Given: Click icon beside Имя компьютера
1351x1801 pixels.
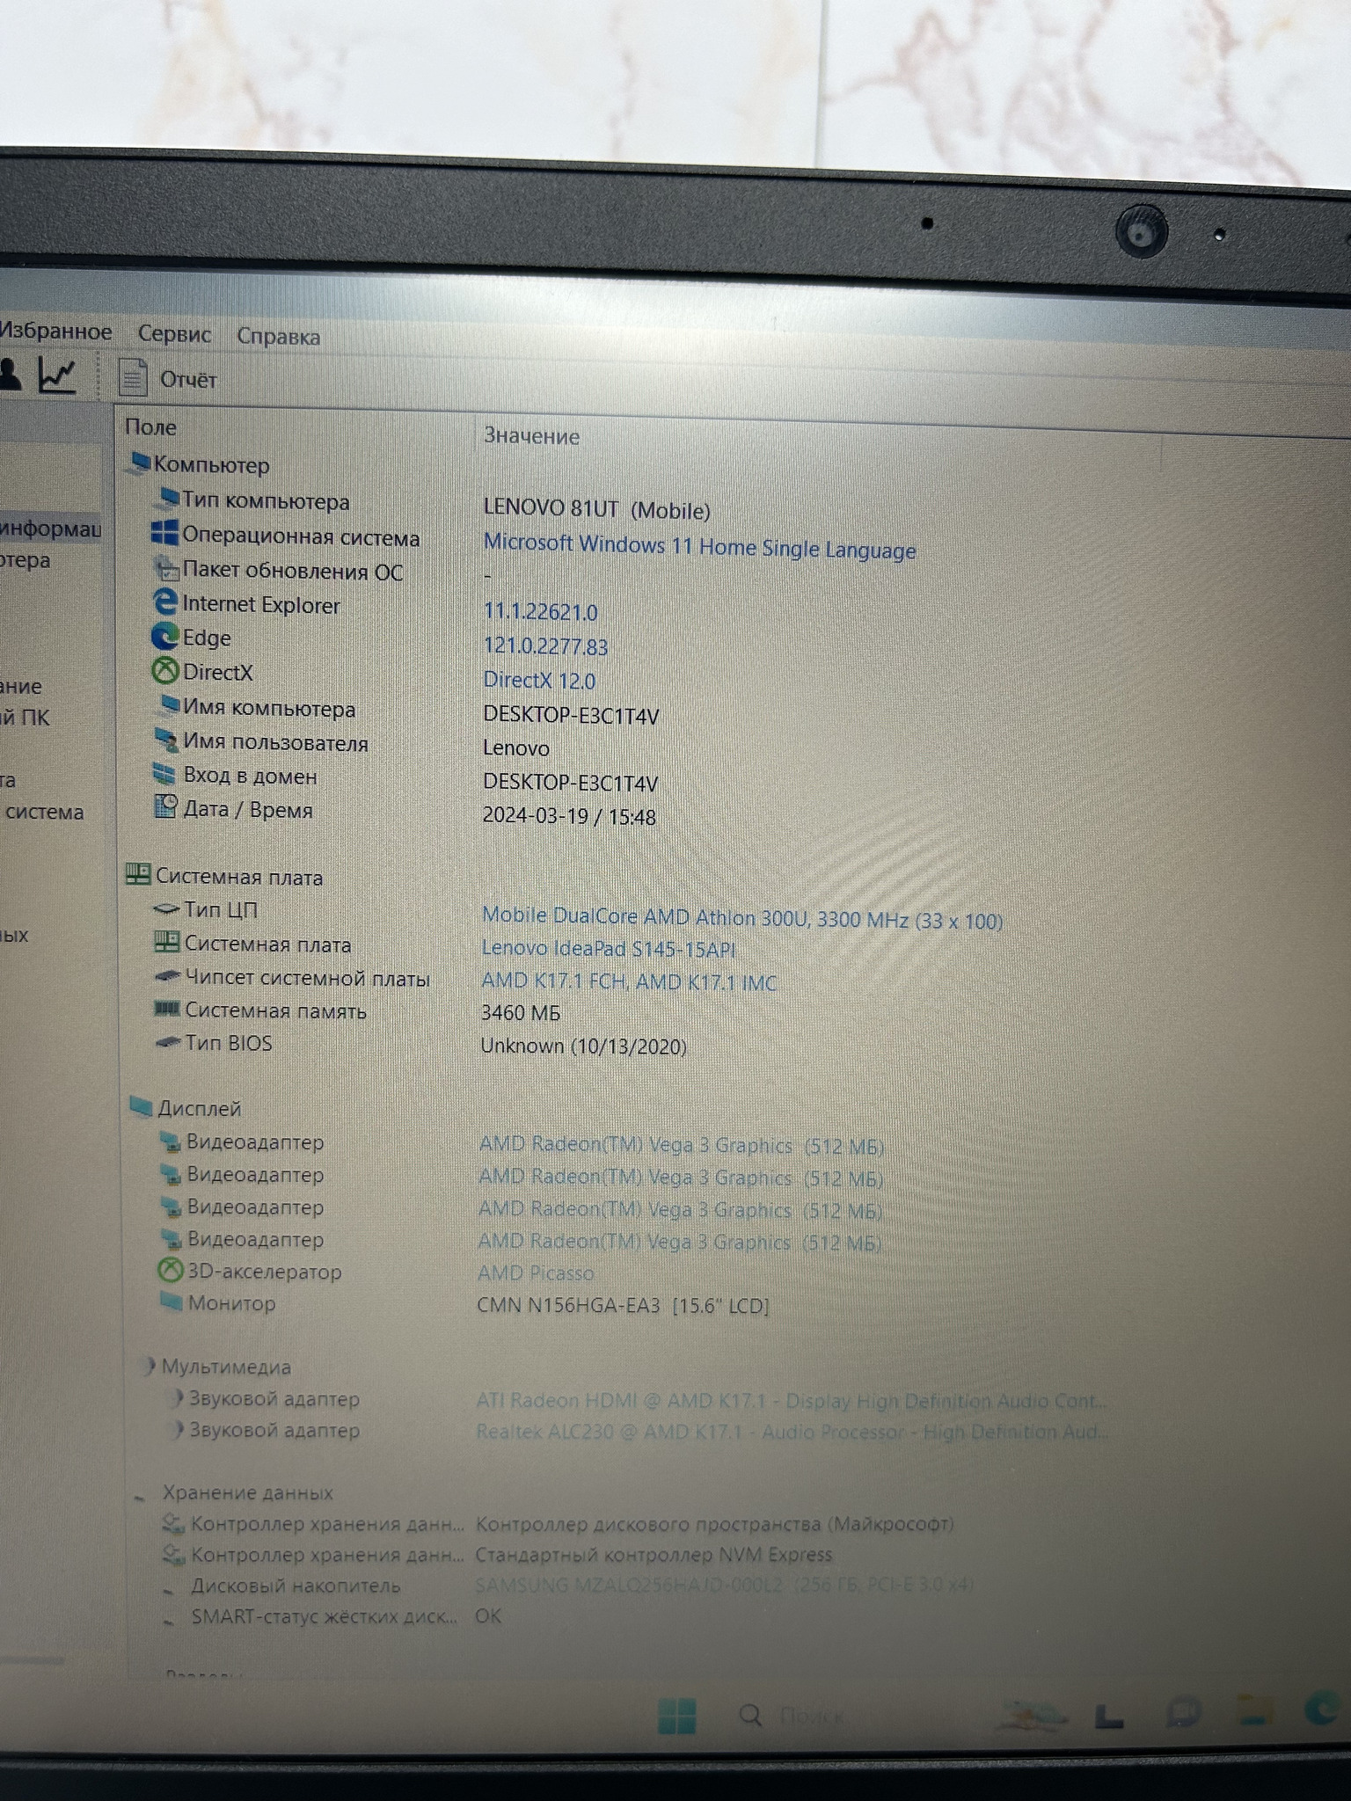Looking at the screenshot, I should click(x=167, y=706).
